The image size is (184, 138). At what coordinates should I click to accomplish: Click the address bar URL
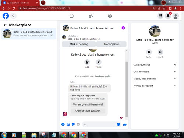(x=46, y=8)
